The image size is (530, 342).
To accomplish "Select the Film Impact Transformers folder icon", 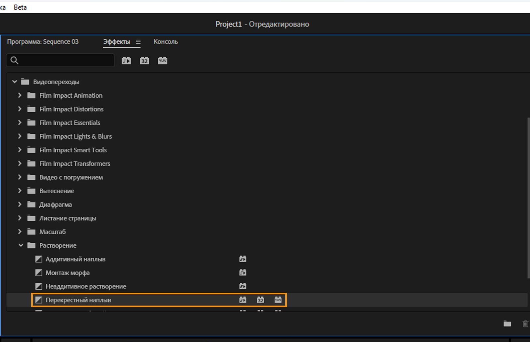I will [31, 164].
